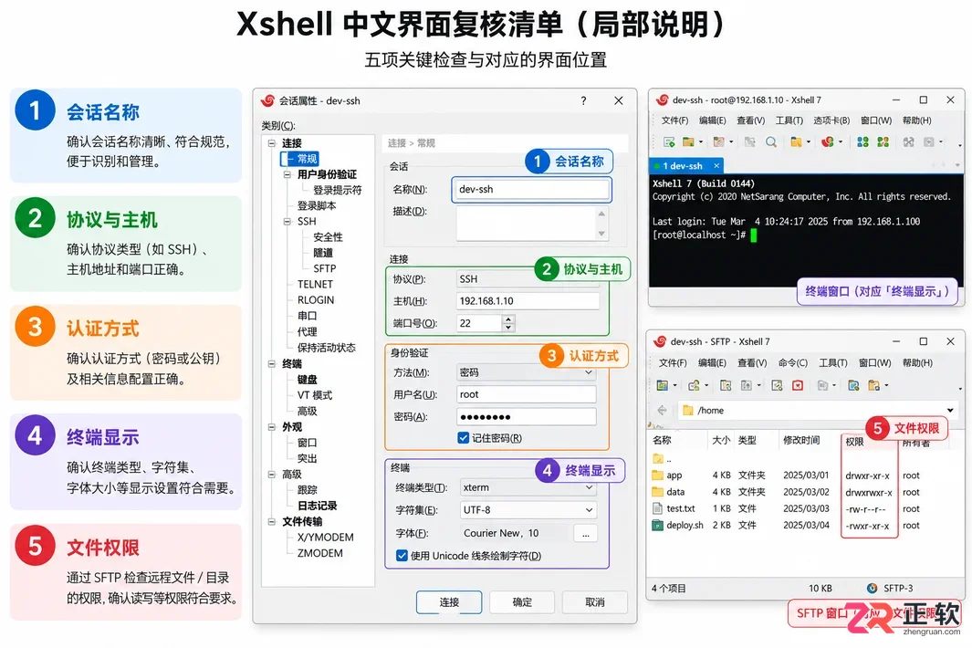Click the yellow file transfer folder icon in terminal toolbar
The image size is (972, 648).
tap(797, 142)
